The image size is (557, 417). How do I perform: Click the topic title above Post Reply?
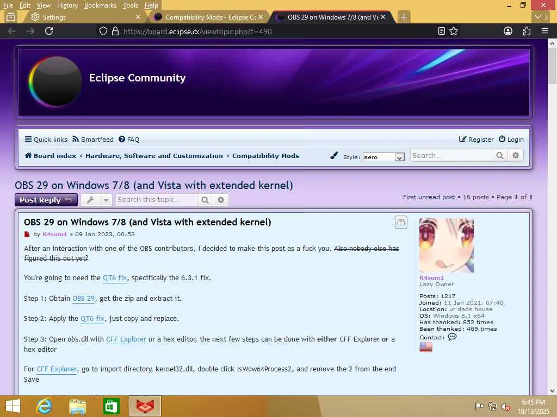click(x=154, y=185)
